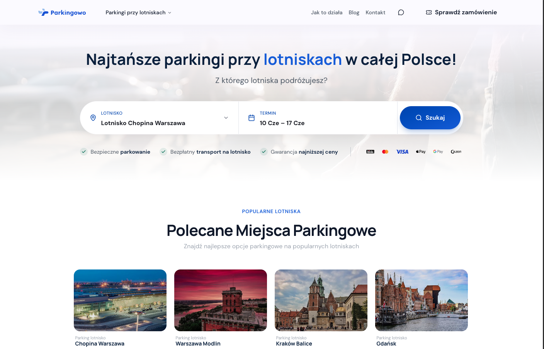Click the checkmark beside Bezpłatny transport na lotnisko
The image size is (544, 349).
[163, 152]
